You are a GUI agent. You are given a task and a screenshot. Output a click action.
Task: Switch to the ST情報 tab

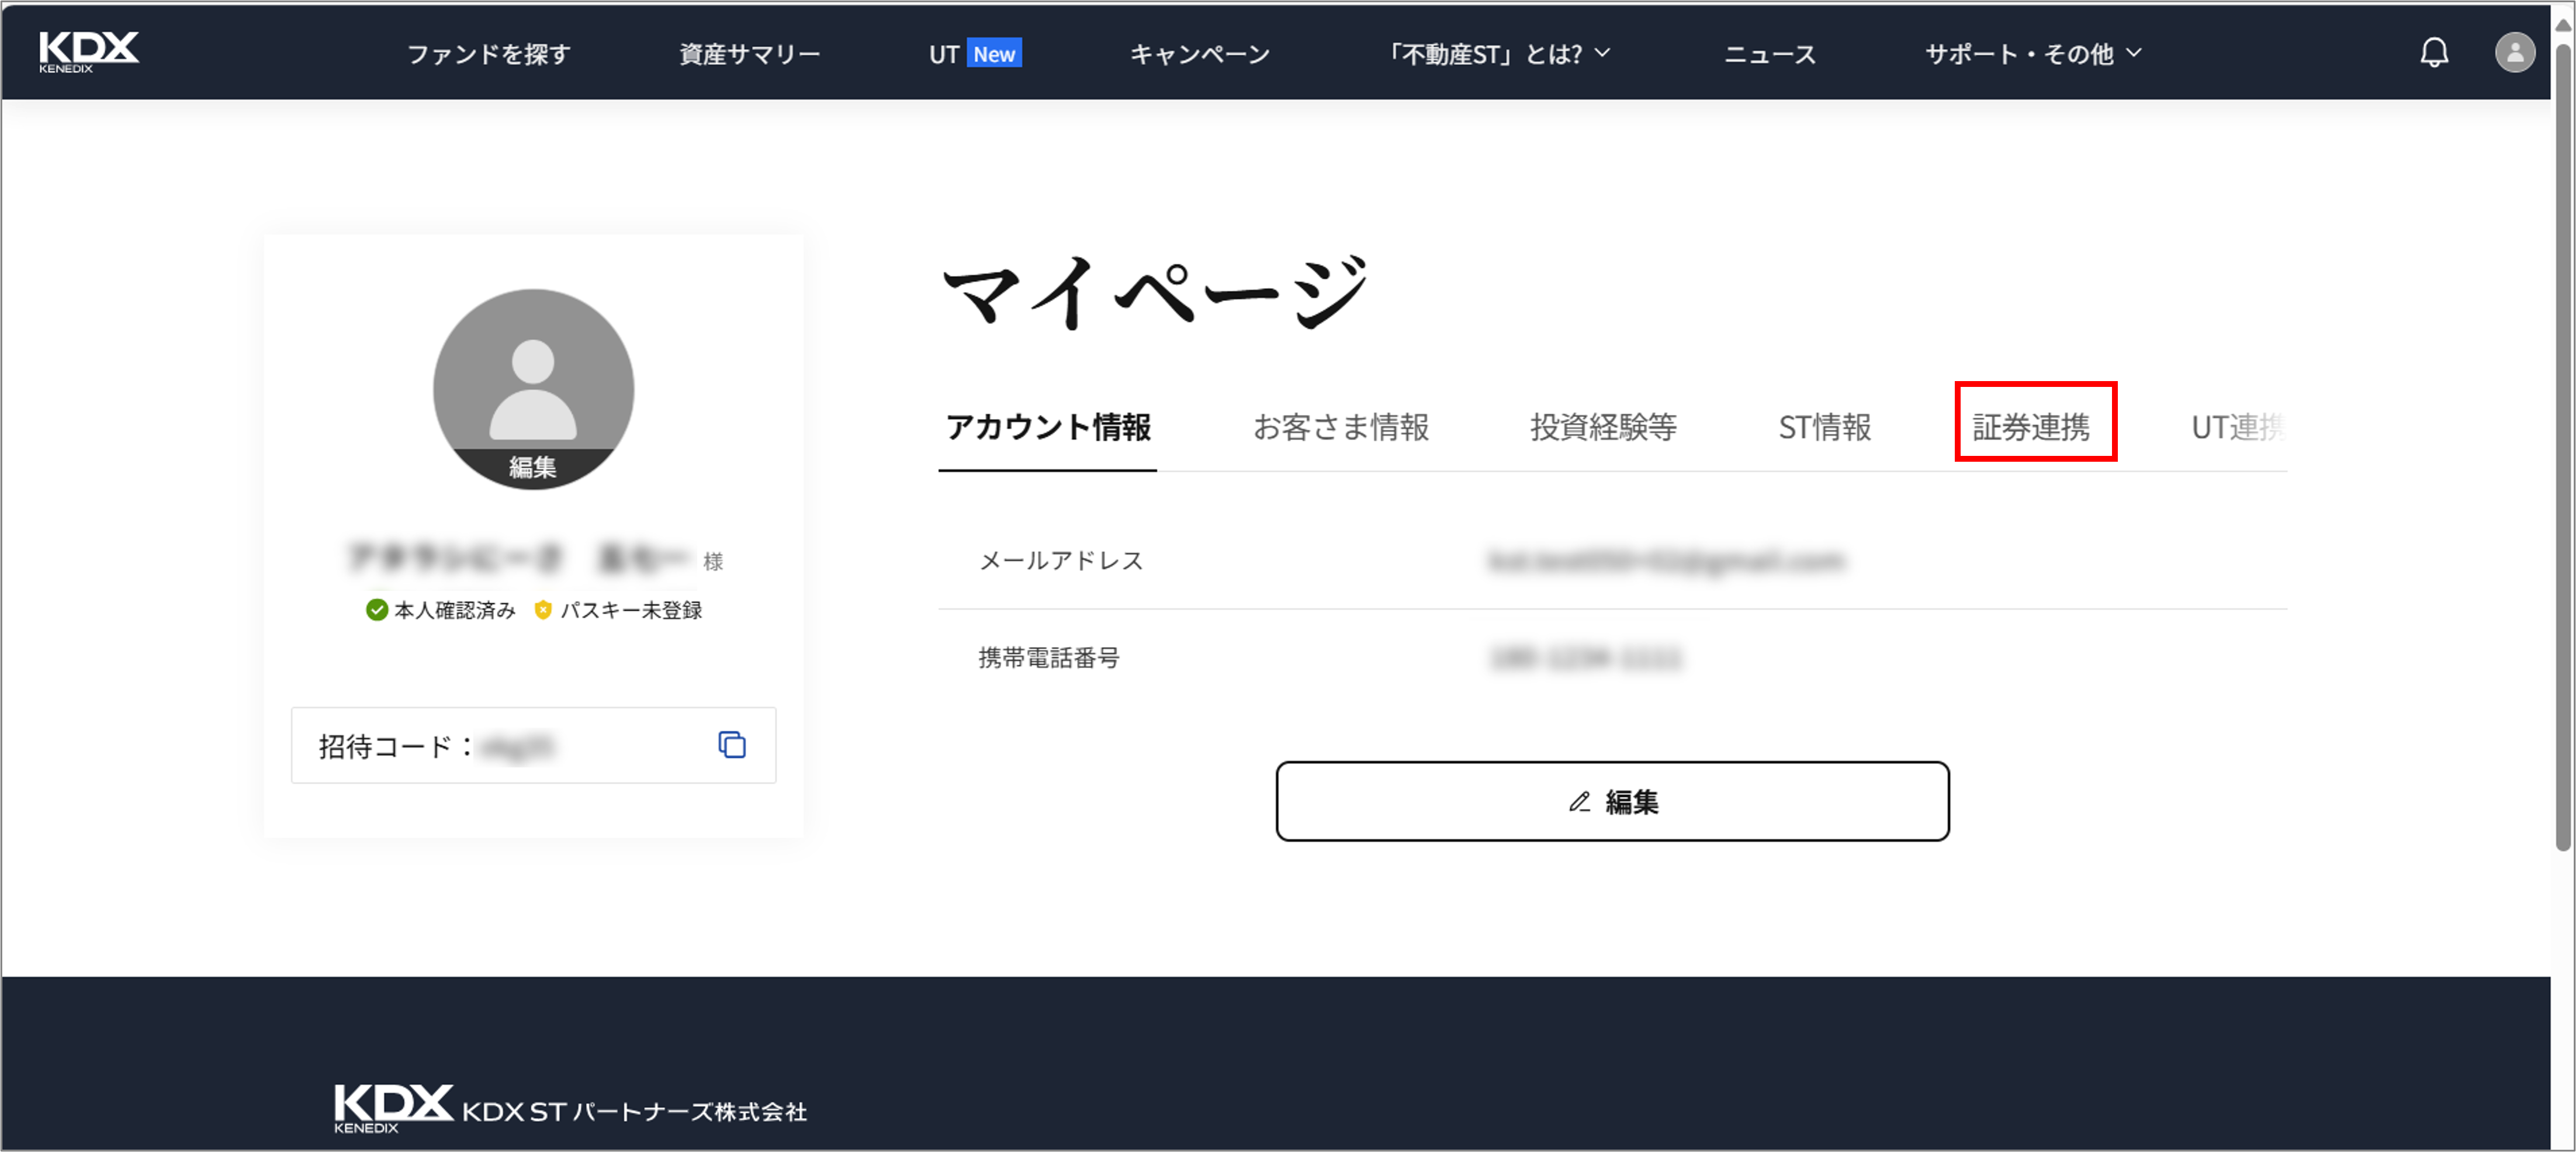tap(1825, 428)
